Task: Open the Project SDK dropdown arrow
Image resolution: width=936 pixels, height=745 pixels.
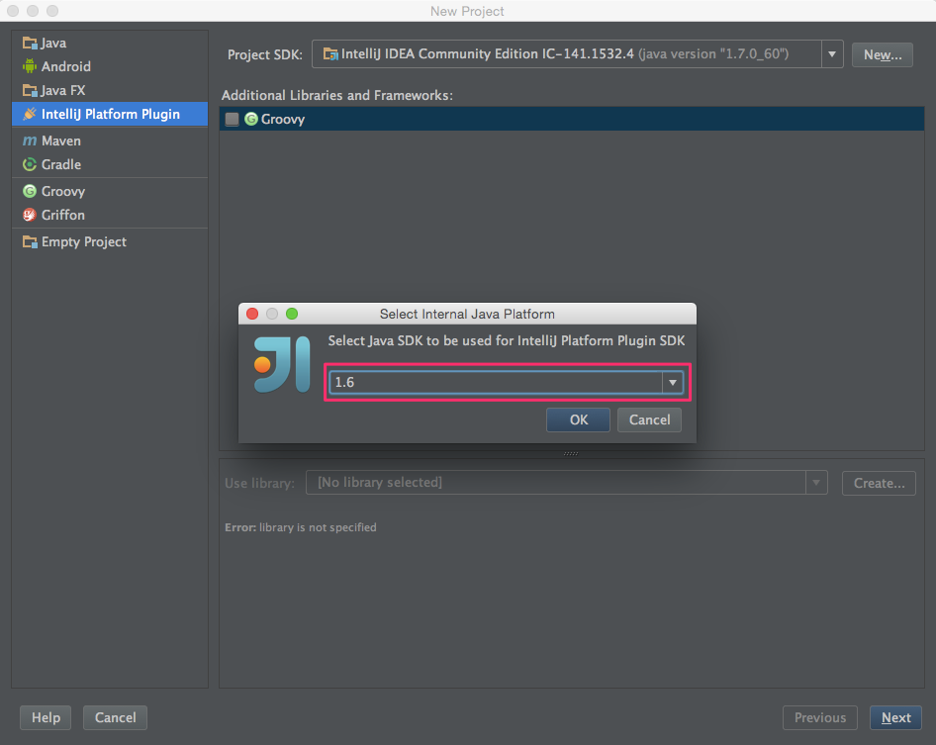Action: point(831,54)
